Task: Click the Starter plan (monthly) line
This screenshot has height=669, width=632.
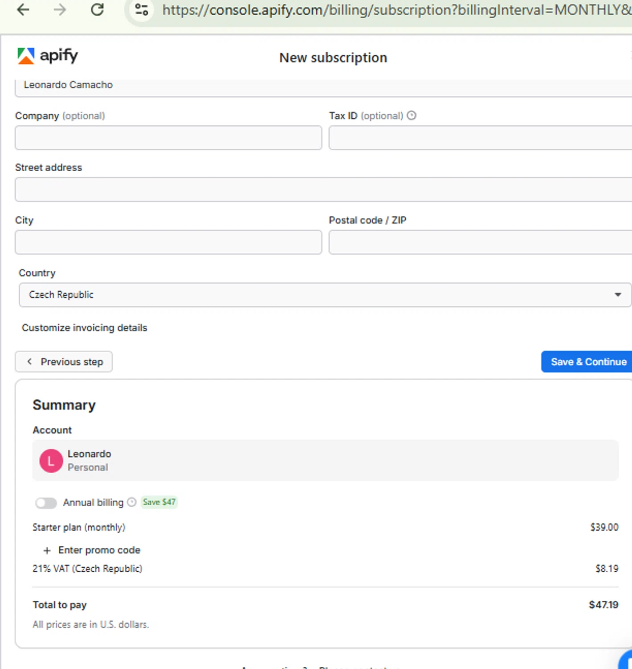Action: [x=79, y=527]
